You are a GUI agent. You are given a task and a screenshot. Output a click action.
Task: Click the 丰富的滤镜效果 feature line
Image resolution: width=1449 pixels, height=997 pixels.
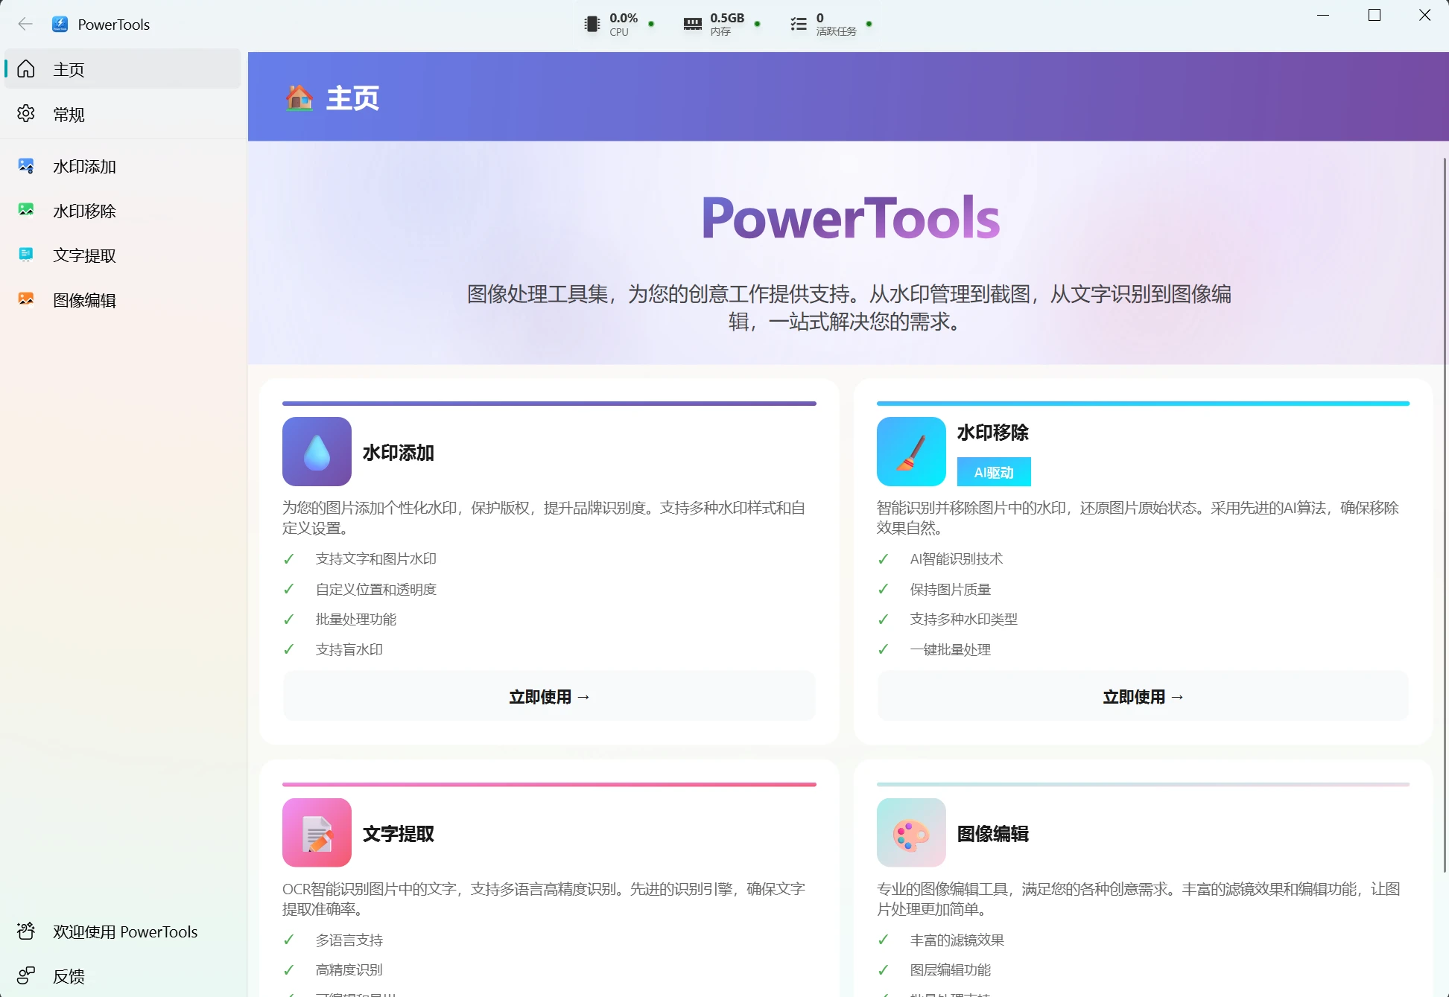pos(957,940)
